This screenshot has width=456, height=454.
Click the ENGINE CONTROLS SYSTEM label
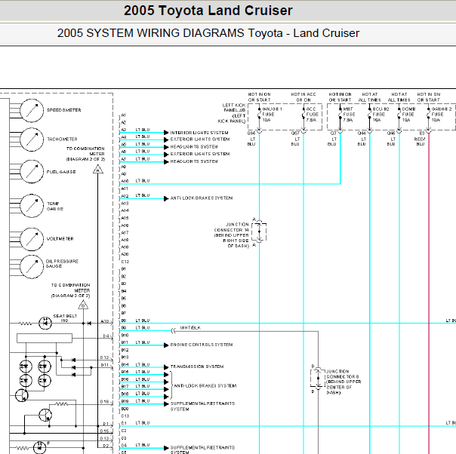click(202, 345)
